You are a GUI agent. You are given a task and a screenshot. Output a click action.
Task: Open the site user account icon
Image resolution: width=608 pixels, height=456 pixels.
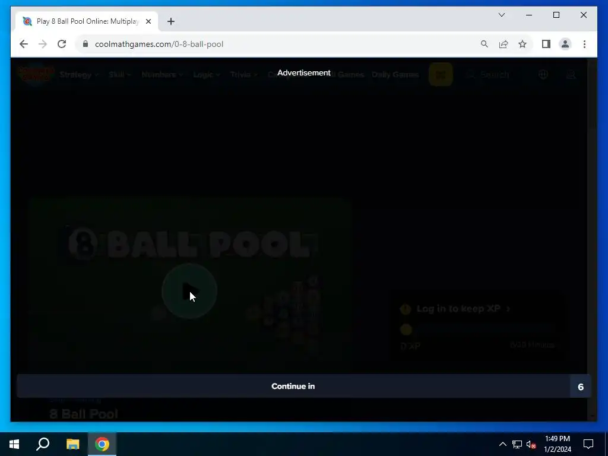571,74
